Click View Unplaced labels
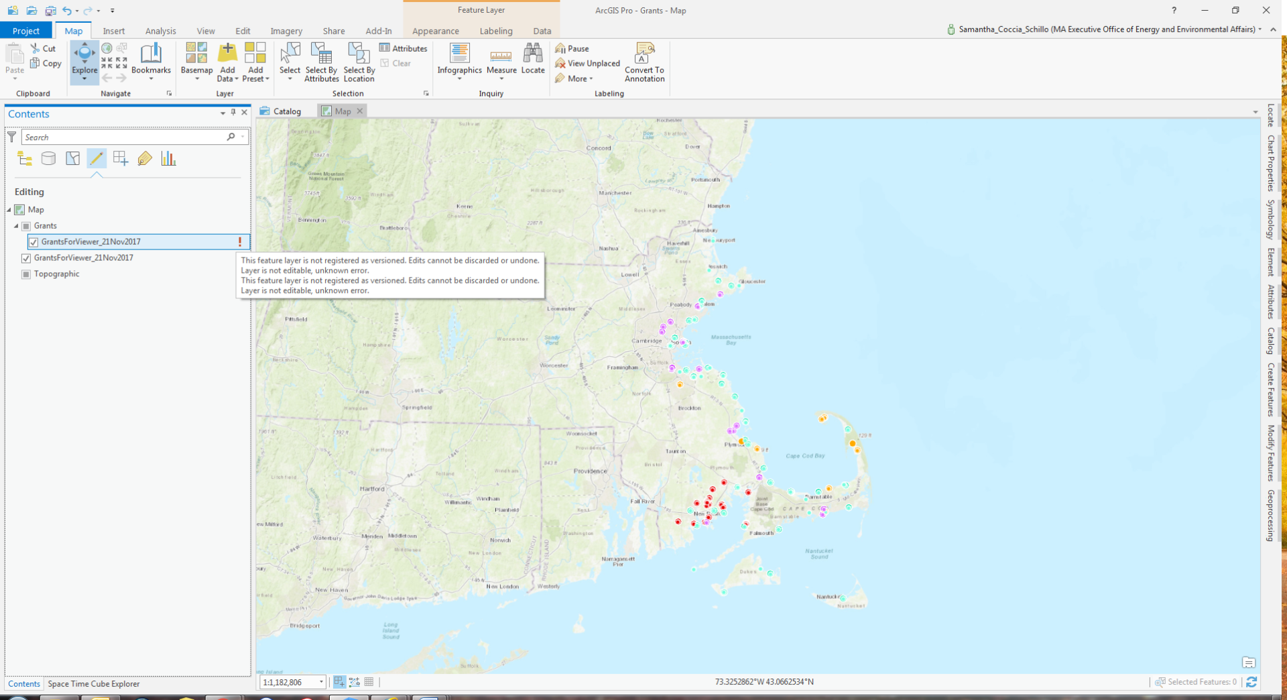The width and height of the screenshot is (1287, 700). tap(587, 63)
